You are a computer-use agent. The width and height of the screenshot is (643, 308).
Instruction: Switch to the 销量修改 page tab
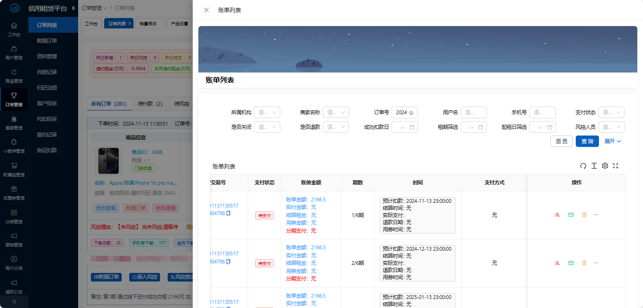tap(149, 24)
